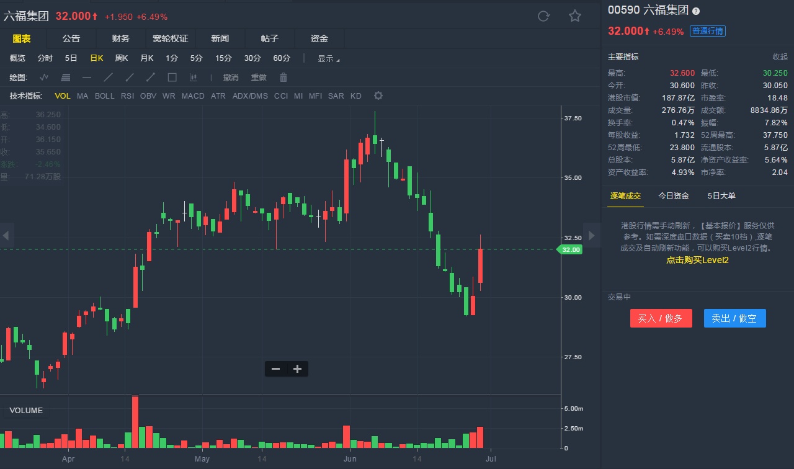Toggle the MACD indicator
The image size is (794, 469).
(x=193, y=96)
